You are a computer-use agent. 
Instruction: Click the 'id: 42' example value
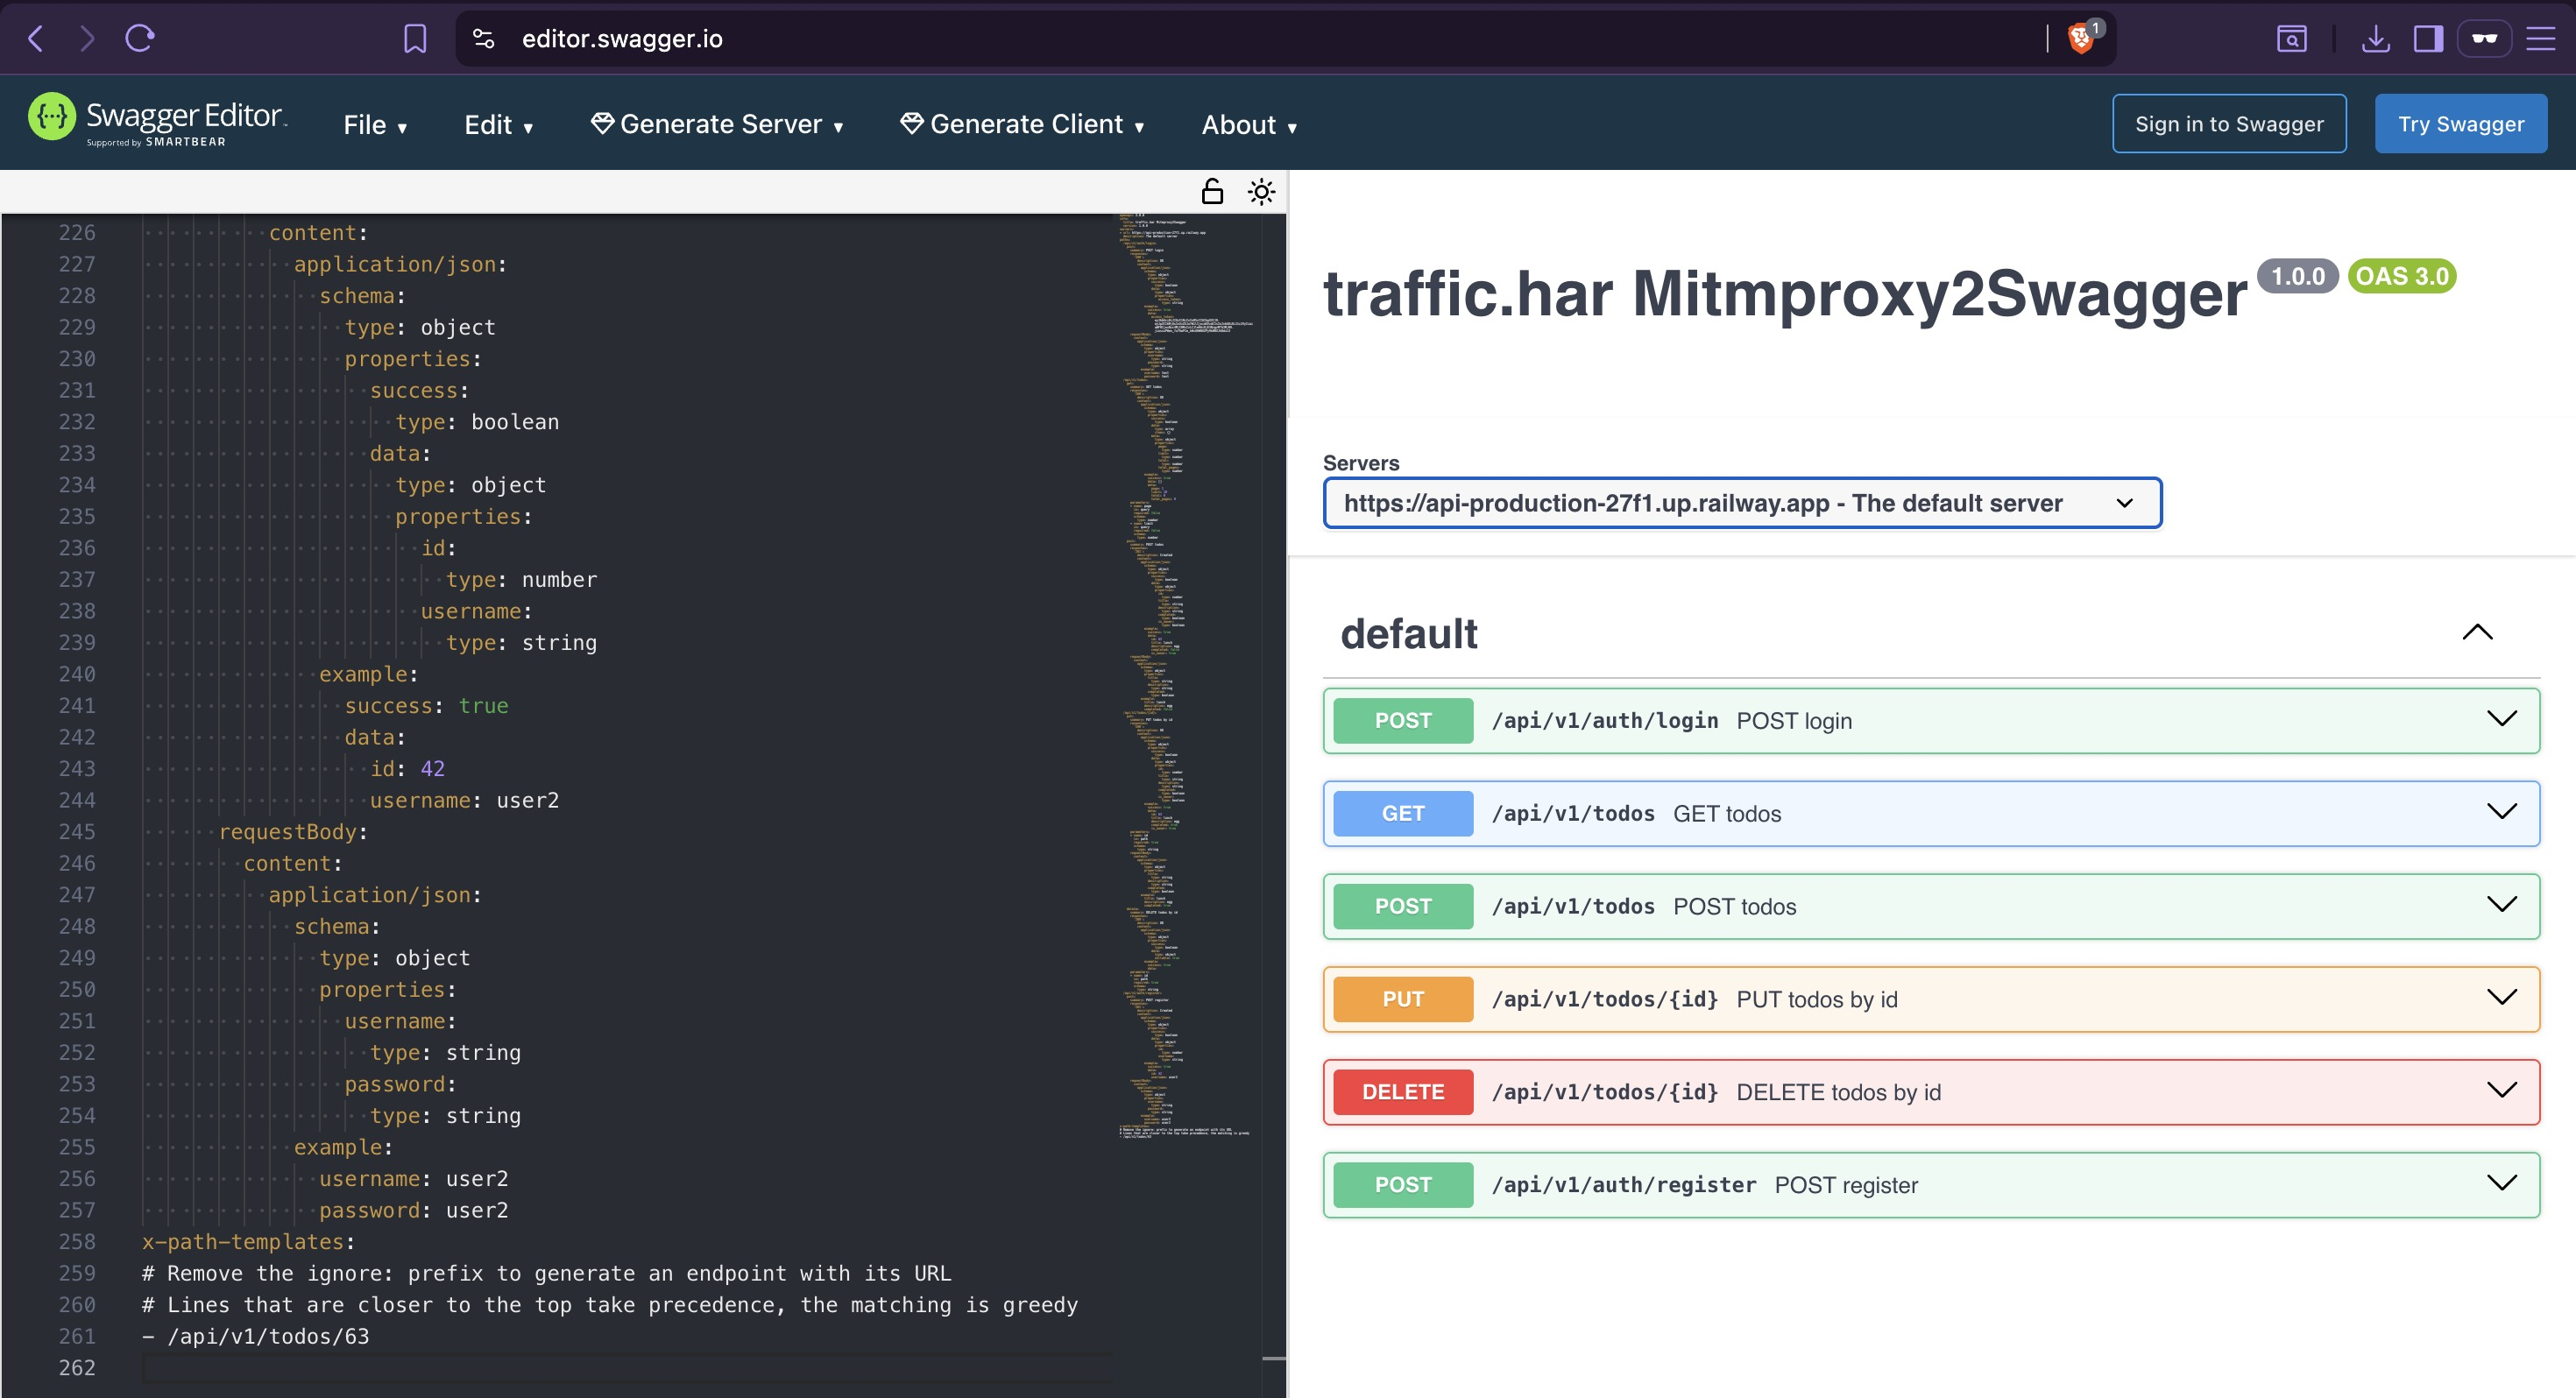point(408,769)
